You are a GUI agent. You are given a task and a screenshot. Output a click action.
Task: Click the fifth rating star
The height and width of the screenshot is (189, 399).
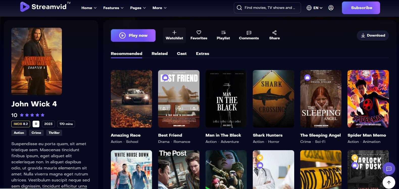pos(43,115)
